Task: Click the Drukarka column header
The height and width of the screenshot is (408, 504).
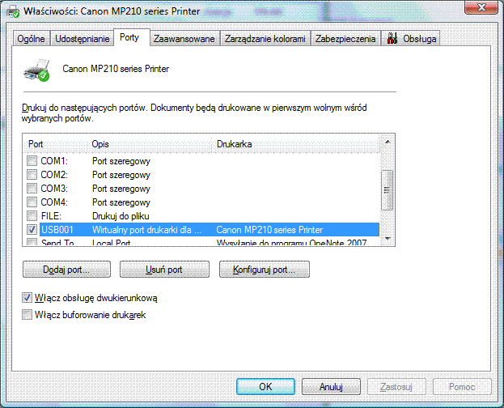Action: [295, 144]
